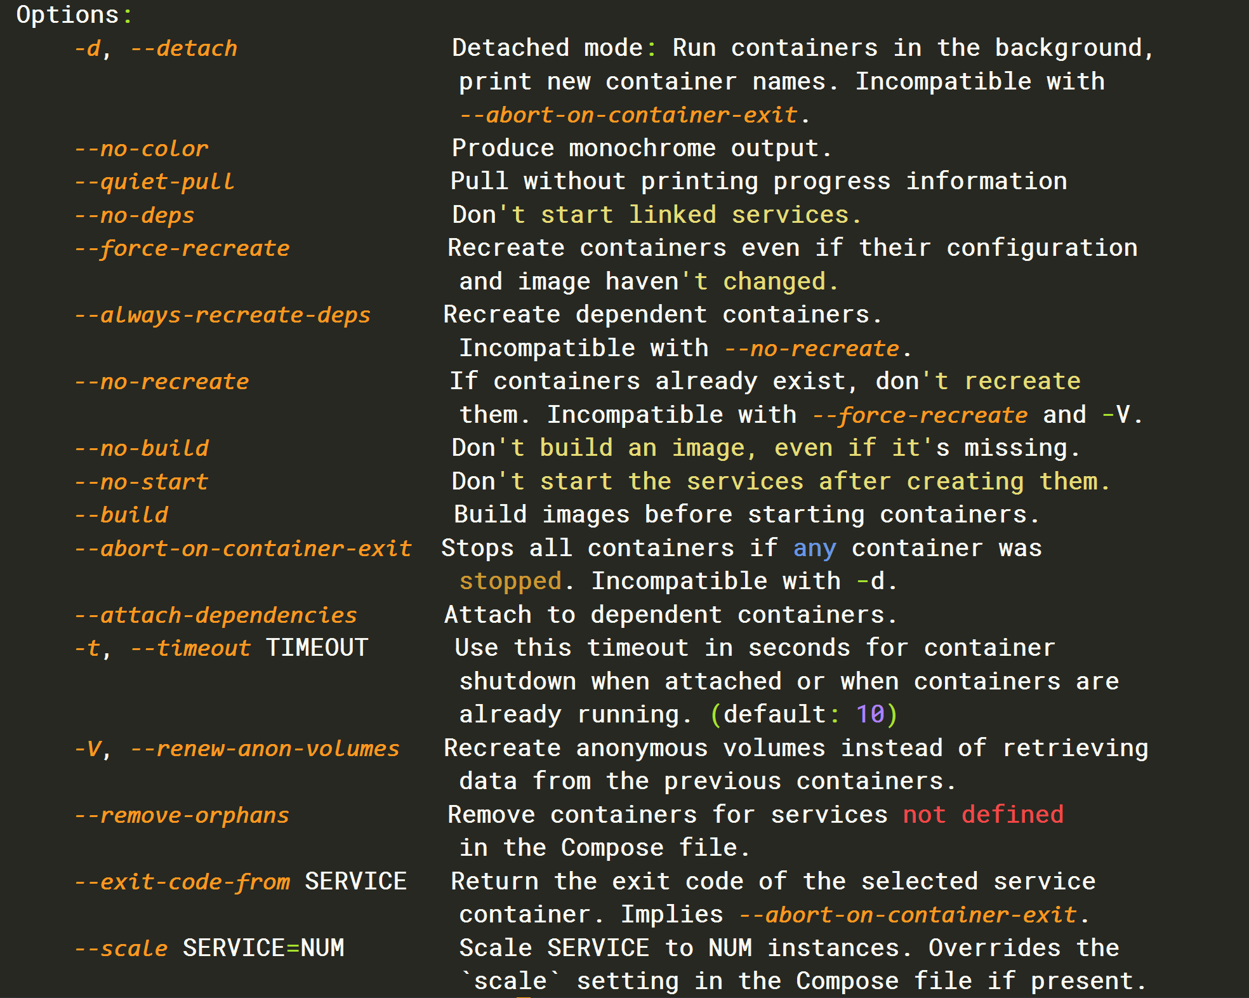Viewport: 1249px width, 998px height.
Task: Select the --no-deps flag text
Action: pyautogui.click(x=134, y=215)
